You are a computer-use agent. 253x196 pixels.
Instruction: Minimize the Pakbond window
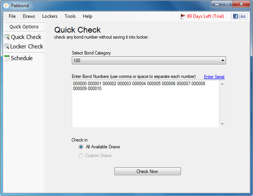217,4
